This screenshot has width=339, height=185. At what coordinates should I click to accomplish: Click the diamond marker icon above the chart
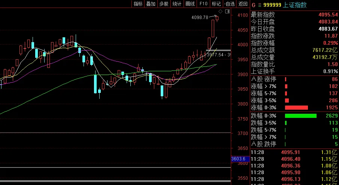(x=221, y=12)
